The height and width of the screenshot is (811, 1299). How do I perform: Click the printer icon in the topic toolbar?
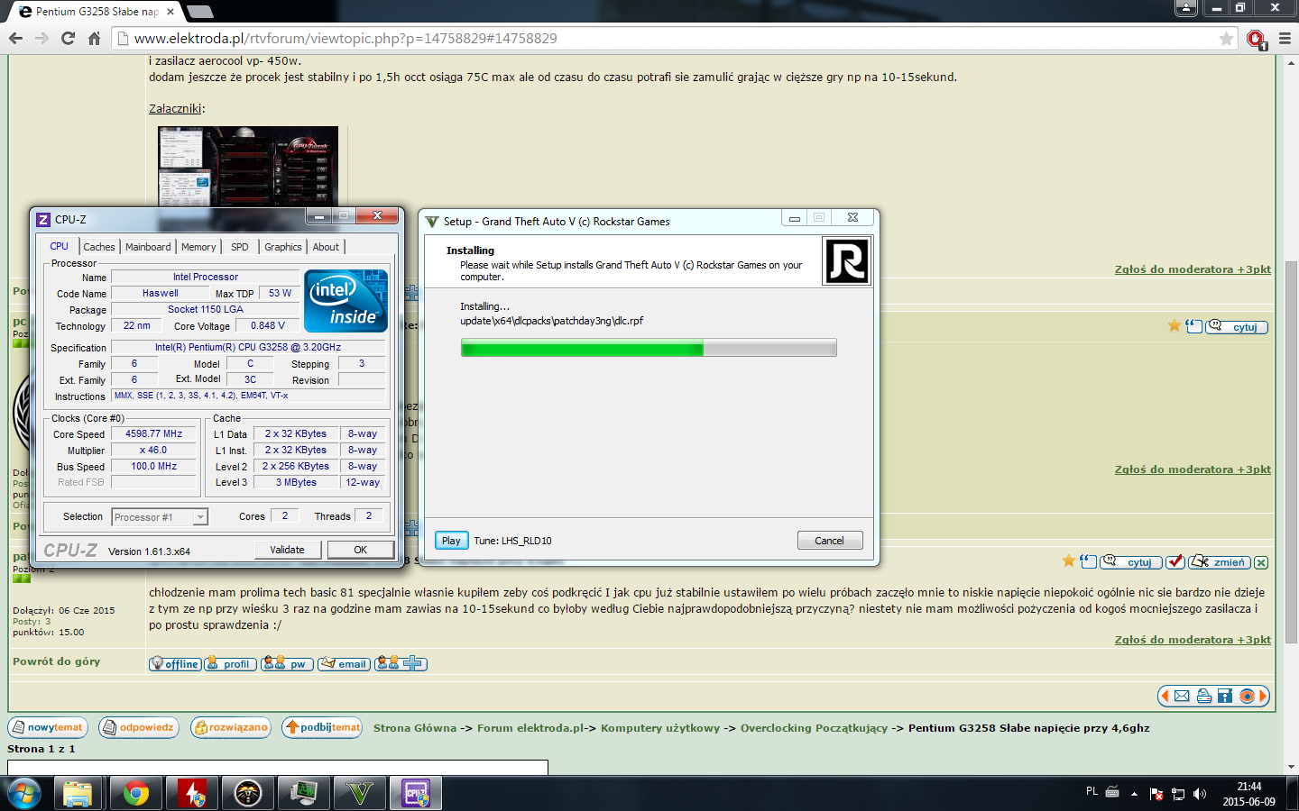[x=1203, y=696]
